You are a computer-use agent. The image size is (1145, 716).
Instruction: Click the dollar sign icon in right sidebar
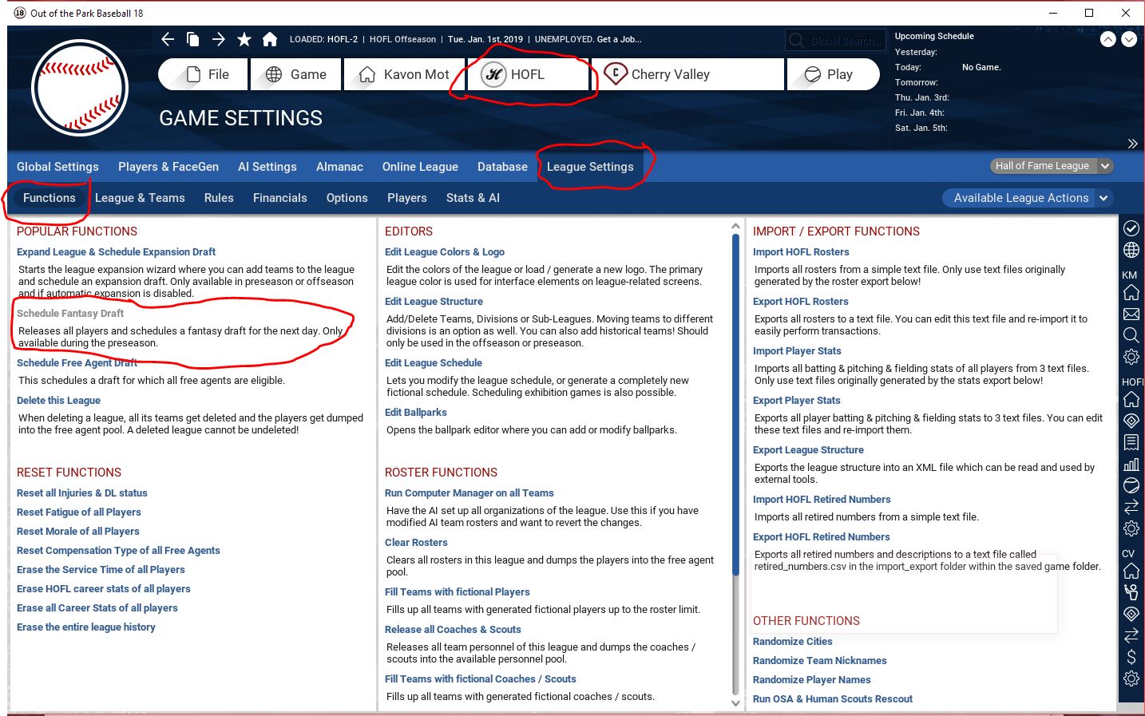[x=1131, y=657]
